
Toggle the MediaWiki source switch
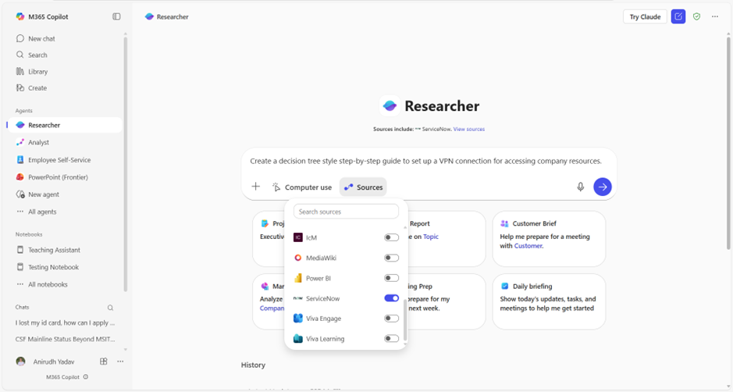pyautogui.click(x=391, y=258)
